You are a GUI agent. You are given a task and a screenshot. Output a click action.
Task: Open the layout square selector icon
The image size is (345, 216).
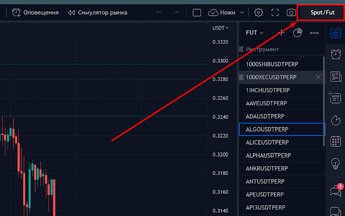pyautogui.click(x=197, y=12)
